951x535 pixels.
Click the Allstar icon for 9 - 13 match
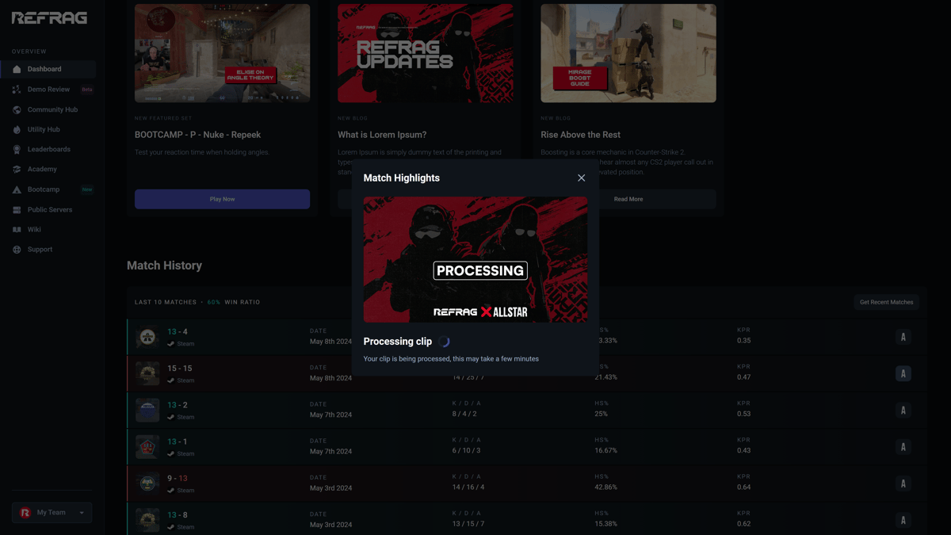(903, 483)
